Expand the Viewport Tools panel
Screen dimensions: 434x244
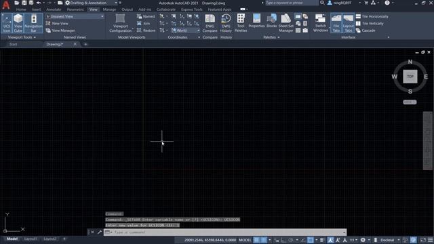click(x=22, y=37)
